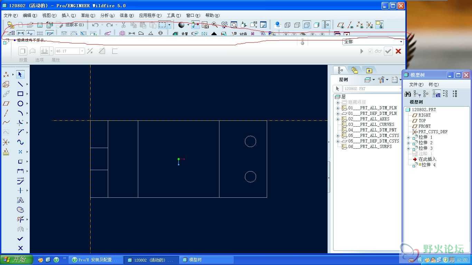Select 在此插入 in the 模型树 window
Image resolution: width=472 pixels, height=265 pixels.
coord(427,159)
